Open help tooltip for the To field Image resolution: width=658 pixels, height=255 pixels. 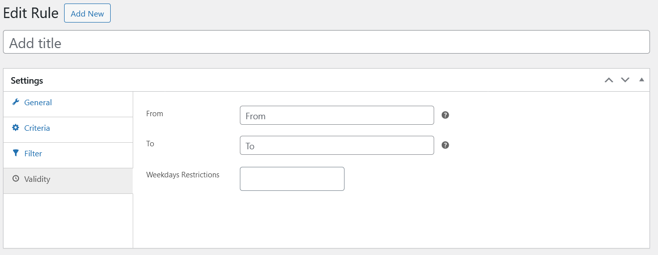click(x=445, y=145)
